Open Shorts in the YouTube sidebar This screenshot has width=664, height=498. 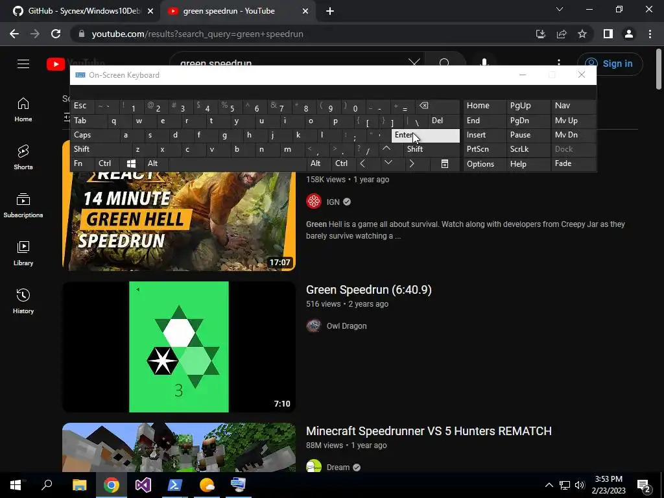(23, 158)
